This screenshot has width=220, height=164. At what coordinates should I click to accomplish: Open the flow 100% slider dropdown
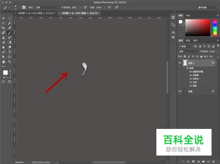[x=105, y=7]
